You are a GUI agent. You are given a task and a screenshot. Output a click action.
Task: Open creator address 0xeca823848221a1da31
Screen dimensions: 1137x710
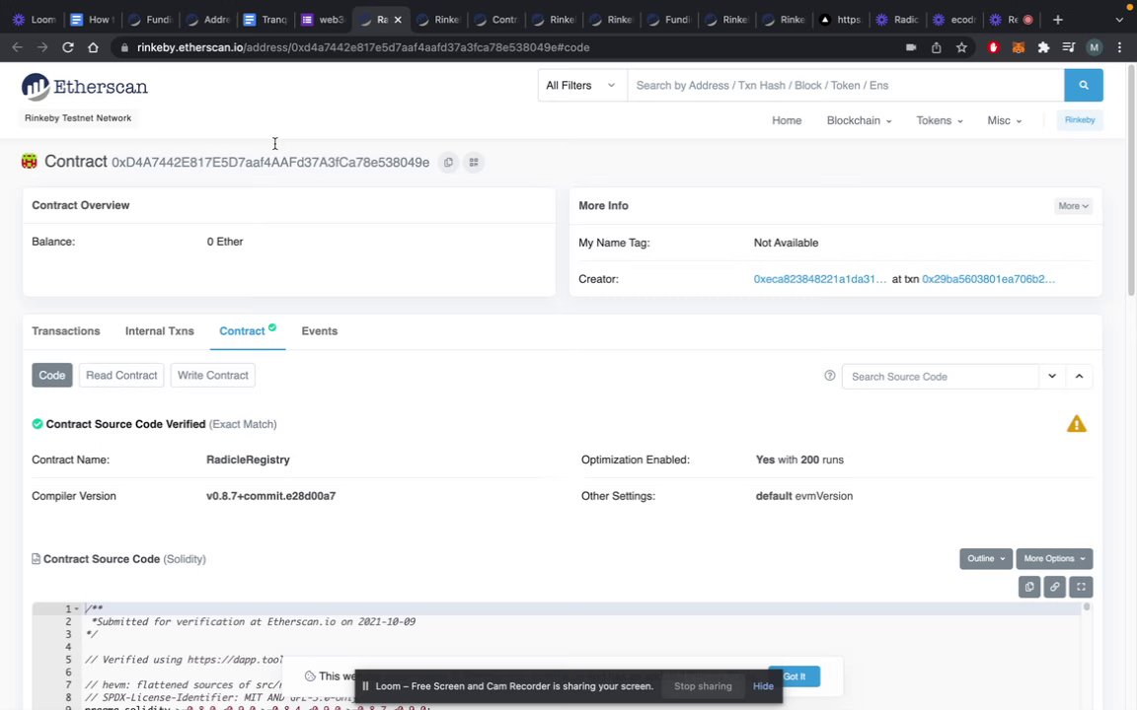(x=819, y=279)
